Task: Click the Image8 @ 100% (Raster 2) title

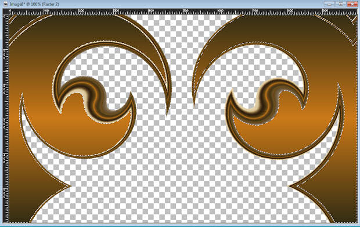Action: (x=34, y=5)
